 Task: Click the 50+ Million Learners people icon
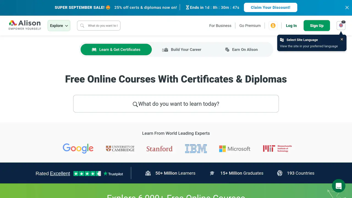pyautogui.click(x=148, y=173)
